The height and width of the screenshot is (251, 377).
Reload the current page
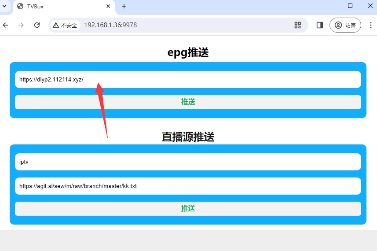tap(37, 25)
